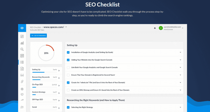Expand the Adding Your Website task chevron
This screenshot has height=112, width=210.
(x=181, y=60)
